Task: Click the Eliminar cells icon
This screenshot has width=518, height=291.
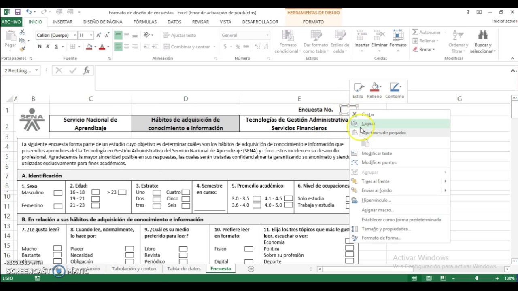Action: (380, 35)
